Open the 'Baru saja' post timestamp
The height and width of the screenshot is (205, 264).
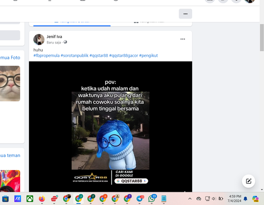[54, 42]
